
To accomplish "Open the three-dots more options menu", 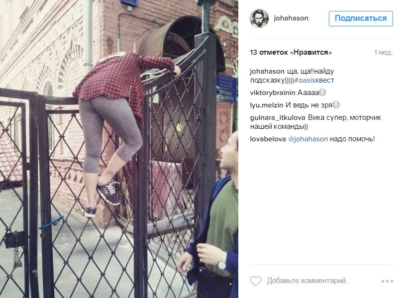I will click(387, 281).
